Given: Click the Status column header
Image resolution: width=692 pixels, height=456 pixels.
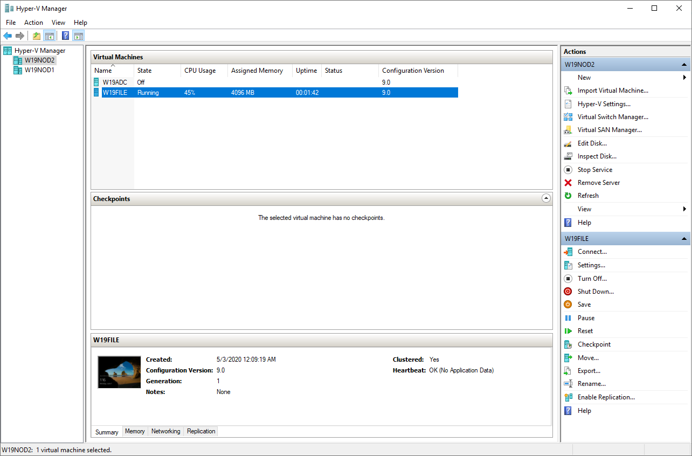Looking at the screenshot, I should (350, 71).
